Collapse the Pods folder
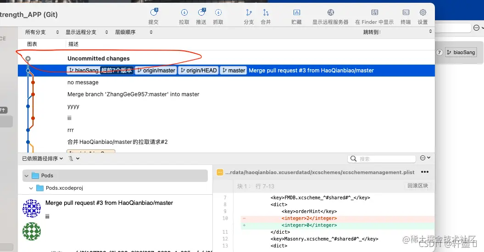Image resolution: width=484 pixels, height=252 pixels. point(27,176)
